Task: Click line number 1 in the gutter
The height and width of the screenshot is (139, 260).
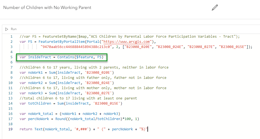Action: click(11, 36)
